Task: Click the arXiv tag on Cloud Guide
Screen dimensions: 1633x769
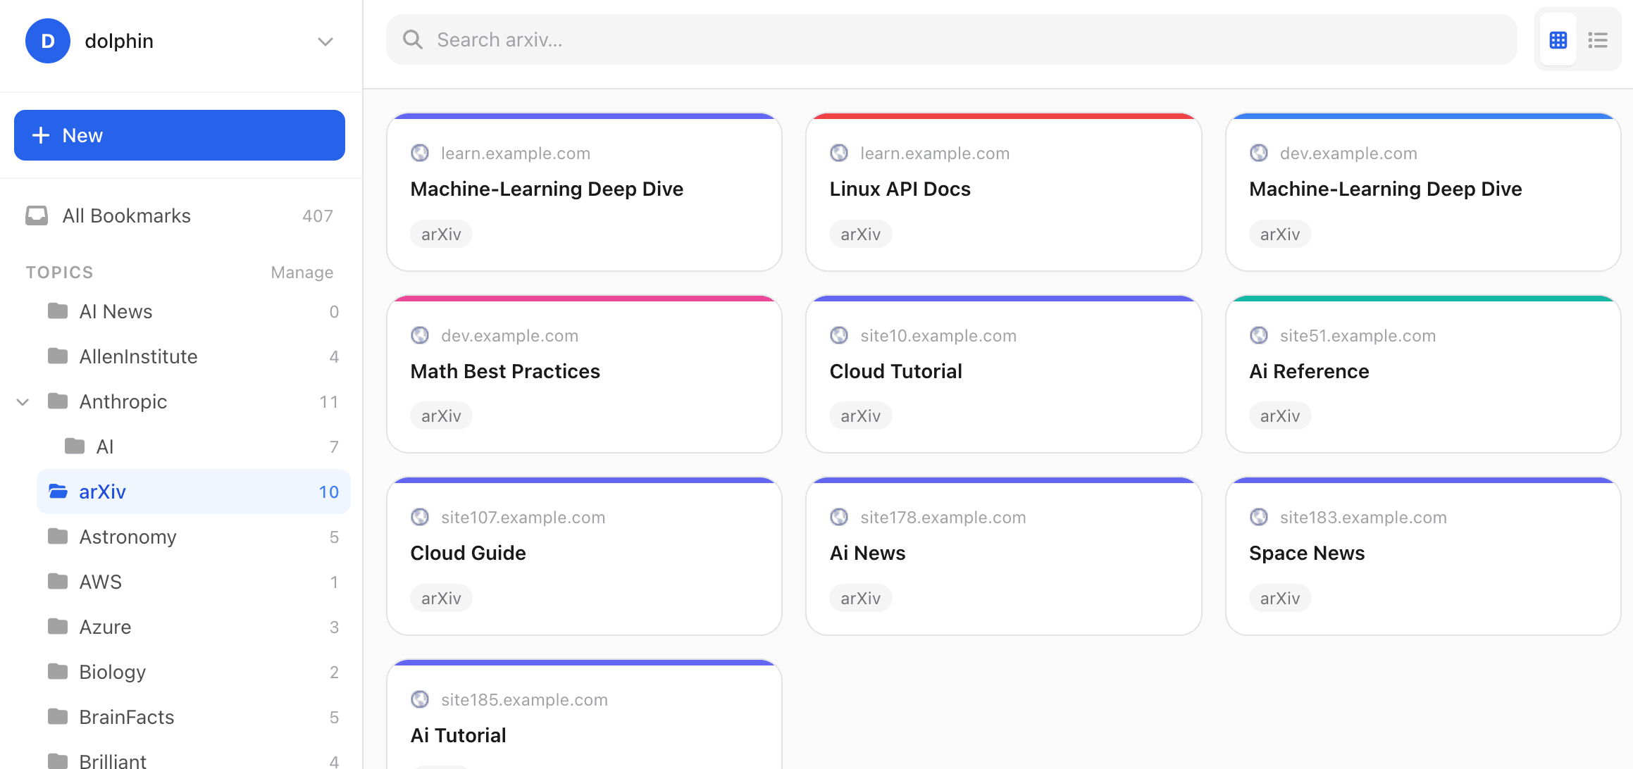Action: tap(441, 599)
